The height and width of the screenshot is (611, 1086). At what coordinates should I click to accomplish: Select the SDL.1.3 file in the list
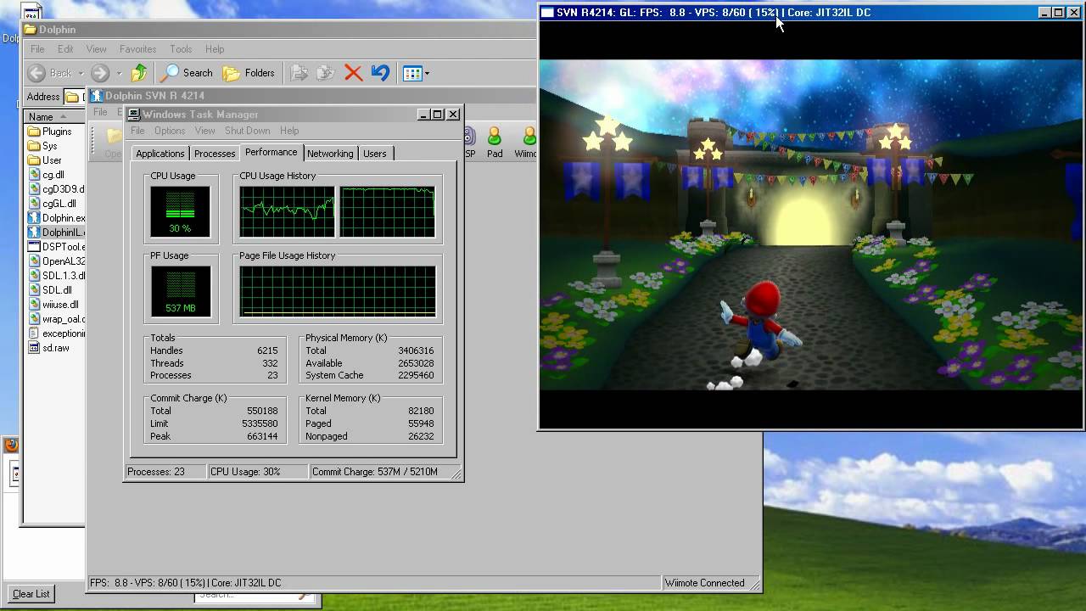coord(56,276)
